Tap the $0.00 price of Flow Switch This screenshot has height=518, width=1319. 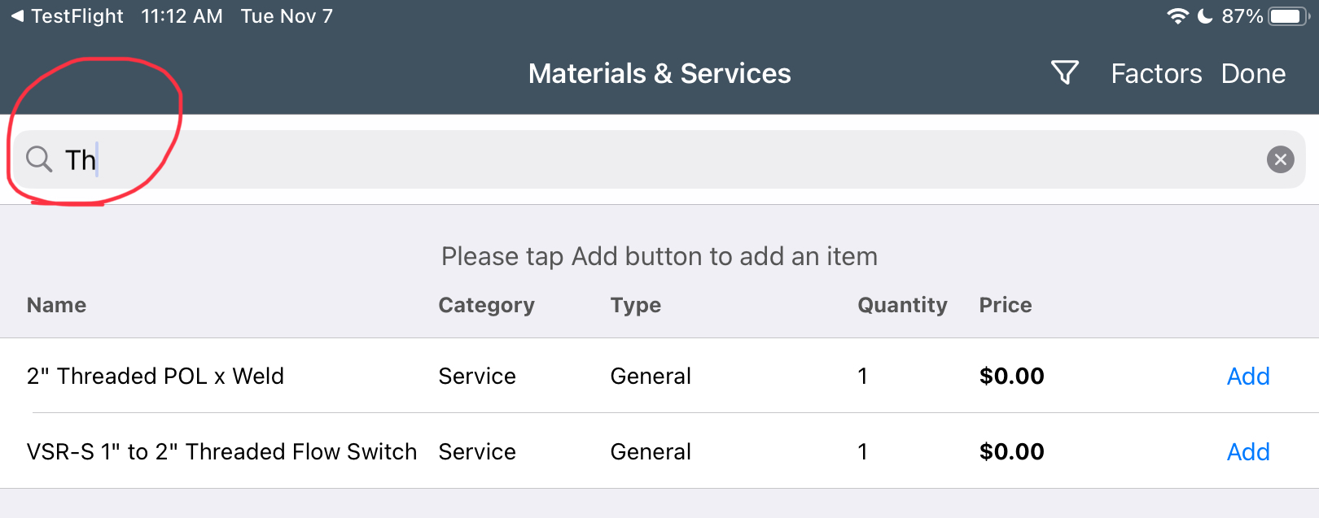point(1012,452)
